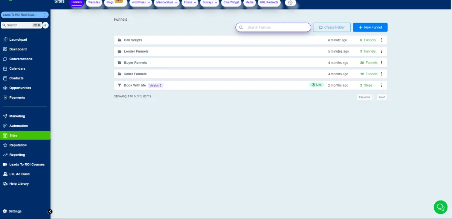Click the Previous pagination button
Screen dimensions: 452x219
tap(365, 97)
